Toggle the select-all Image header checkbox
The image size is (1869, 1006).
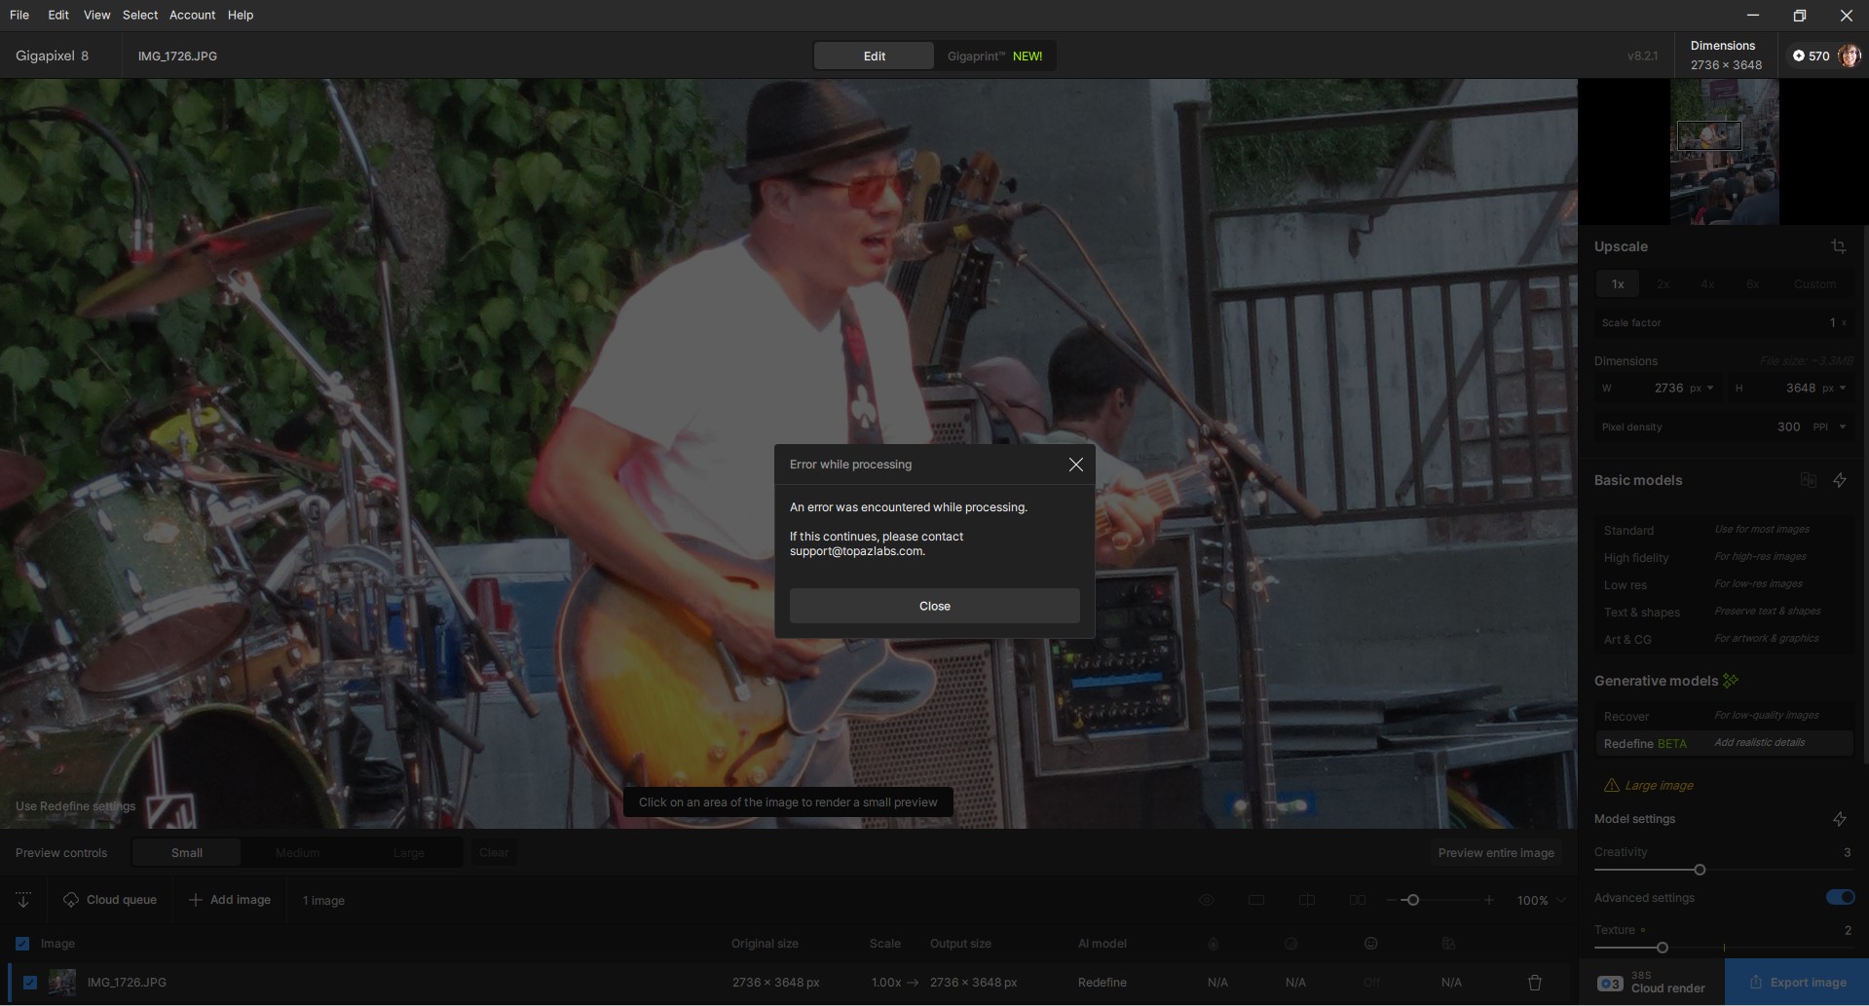(x=22, y=944)
